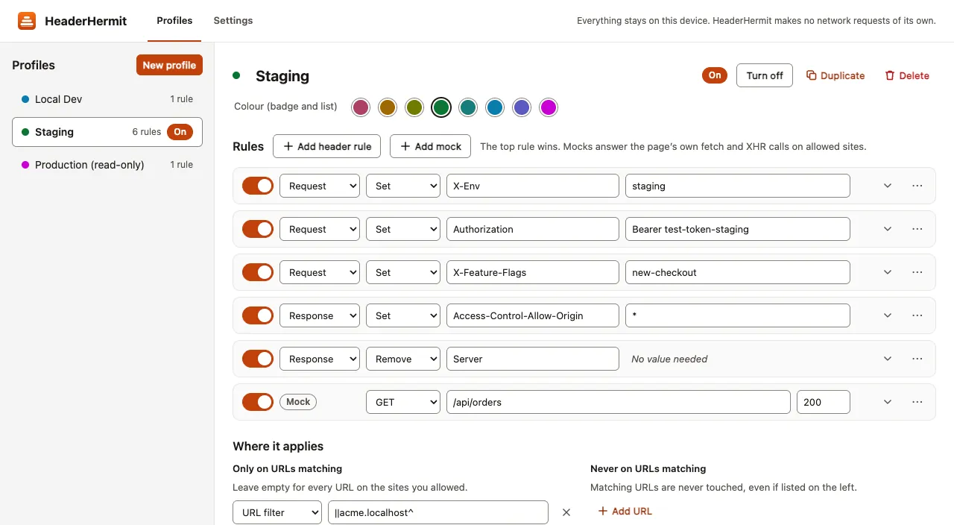Click the HeaderHermit logo icon
Viewport: 954px width, 525px height.
[27, 21]
